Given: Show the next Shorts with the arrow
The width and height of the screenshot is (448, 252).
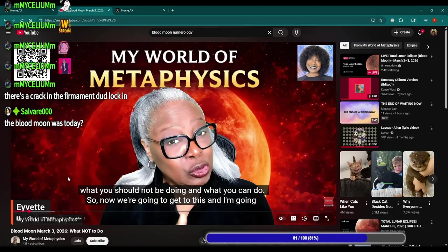Looking at the screenshot, I should tap(433, 179).
